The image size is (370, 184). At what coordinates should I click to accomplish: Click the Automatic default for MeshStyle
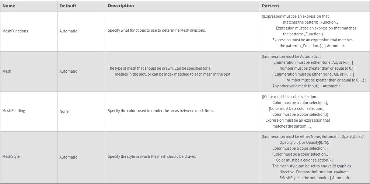click(68, 157)
